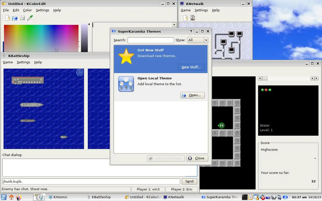Click the Close button in SuperKaramba Themes
Image resolution: width=322 pixels, height=201 pixels.
tap(197, 158)
